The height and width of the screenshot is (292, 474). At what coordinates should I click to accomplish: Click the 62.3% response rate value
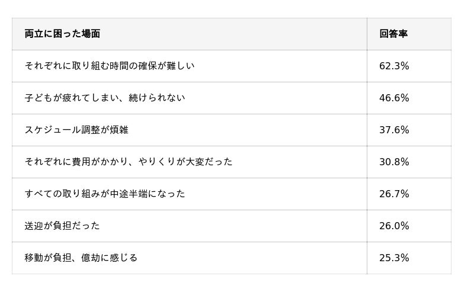(394, 66)
